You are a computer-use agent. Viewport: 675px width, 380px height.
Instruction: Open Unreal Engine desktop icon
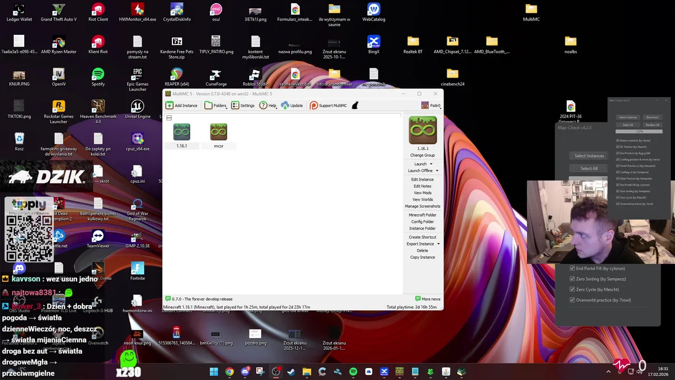[x=138, y=106]
